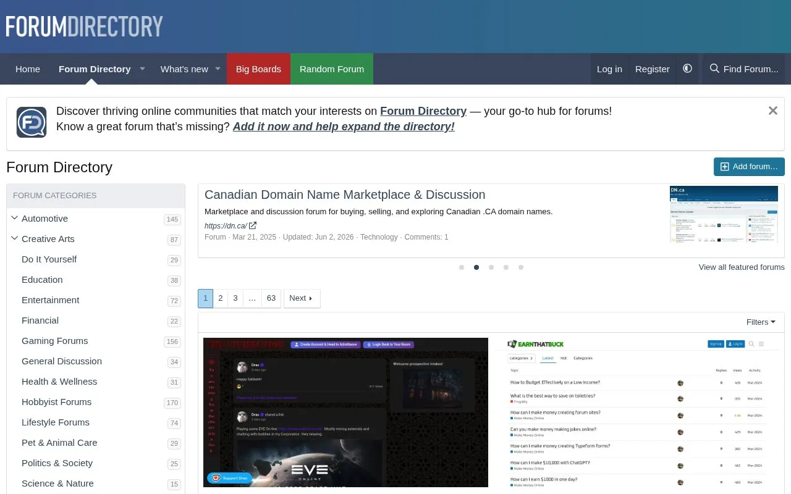Open the Health & Wellness category
Viewport: 791px width, 494px height.
[x=59, y=382]
